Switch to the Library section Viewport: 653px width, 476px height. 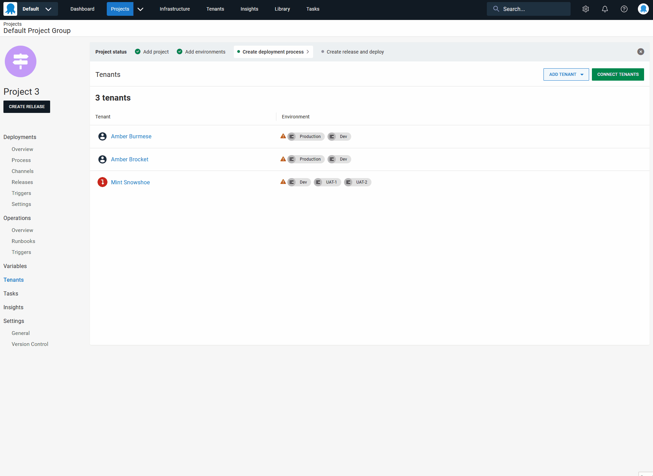(x=282, y=9)
